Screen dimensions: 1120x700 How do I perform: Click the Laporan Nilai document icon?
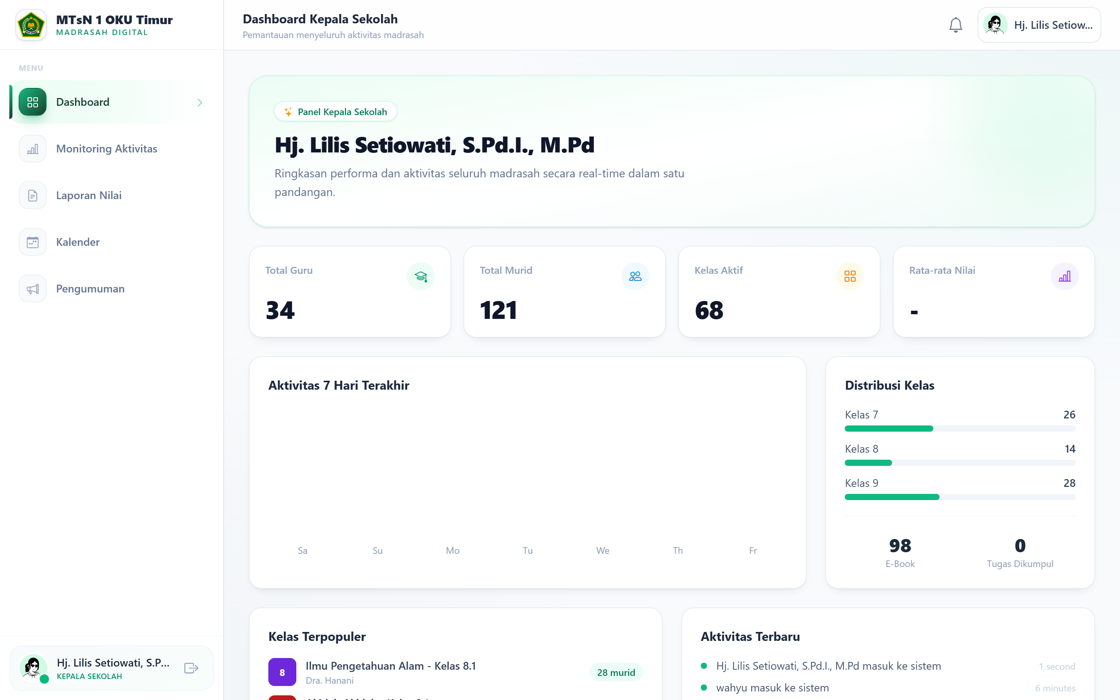32,195
